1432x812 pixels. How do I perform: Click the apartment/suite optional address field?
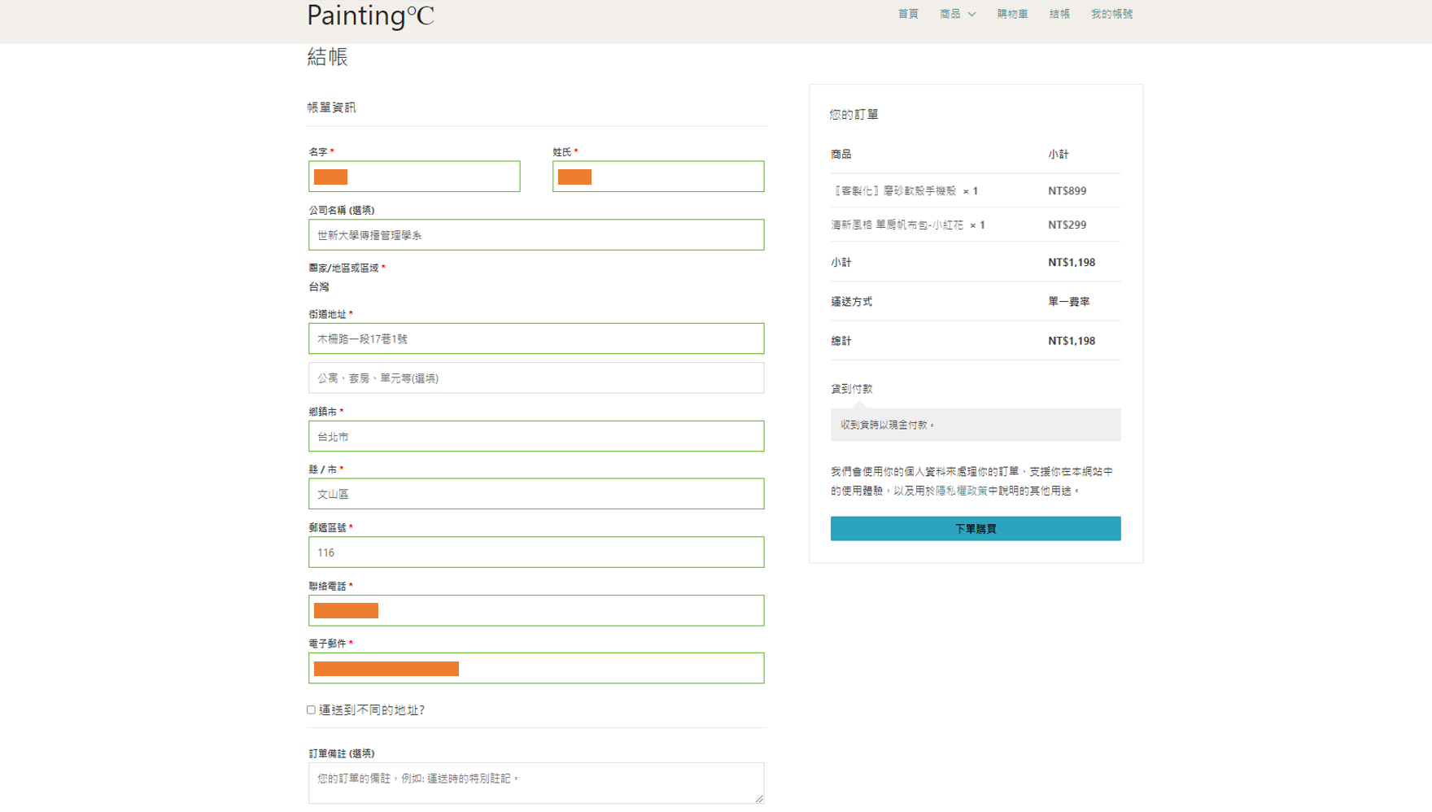pos(536,378)
